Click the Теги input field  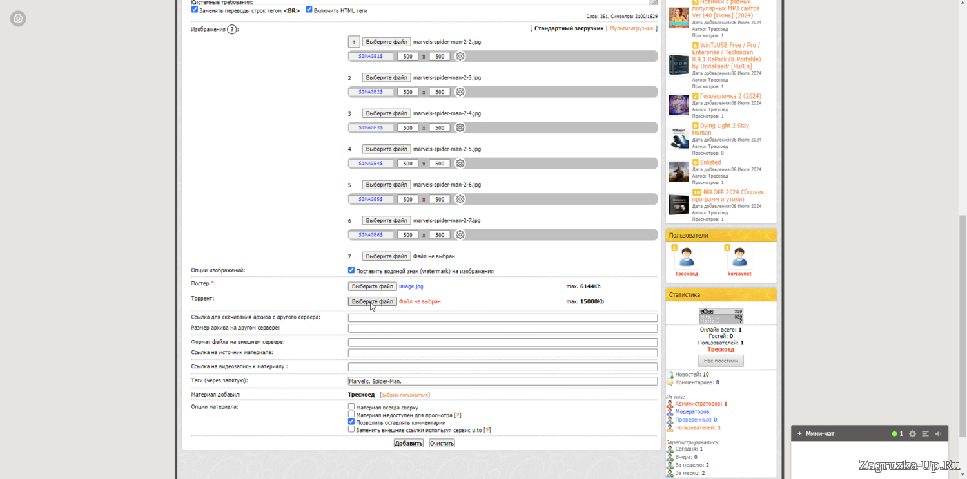(x=502, y=381)
